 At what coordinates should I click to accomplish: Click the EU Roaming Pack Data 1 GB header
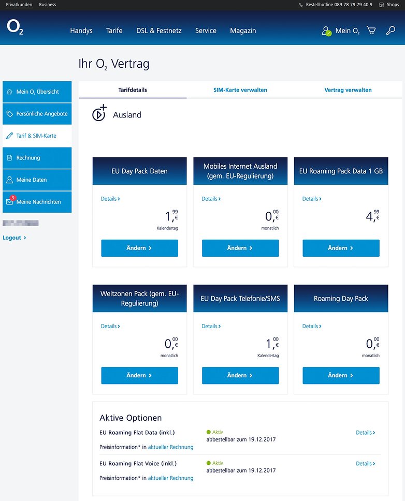[x=341, y=171]
